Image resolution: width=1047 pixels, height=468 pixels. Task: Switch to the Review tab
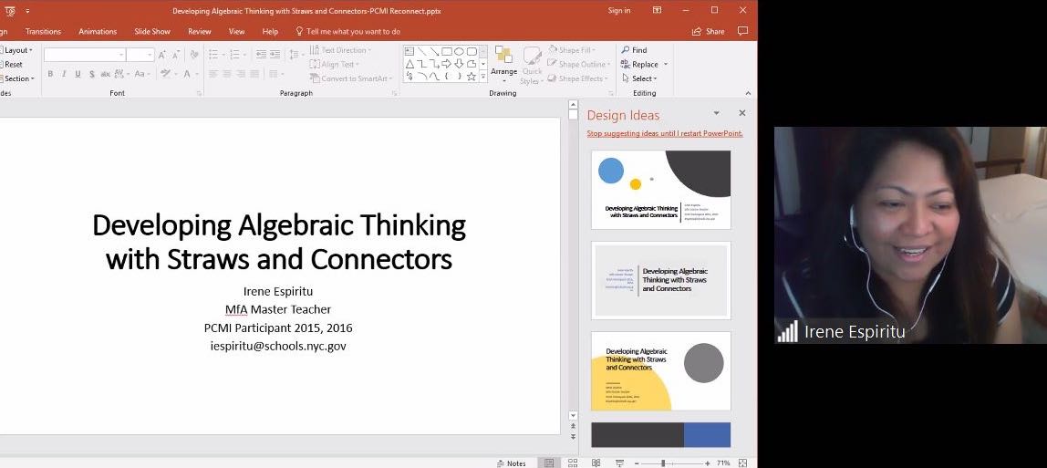(x=199, y=31)
